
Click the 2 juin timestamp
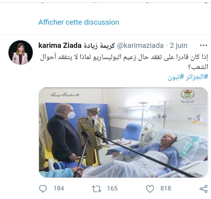pyautogui.click(x=179, y=46)
